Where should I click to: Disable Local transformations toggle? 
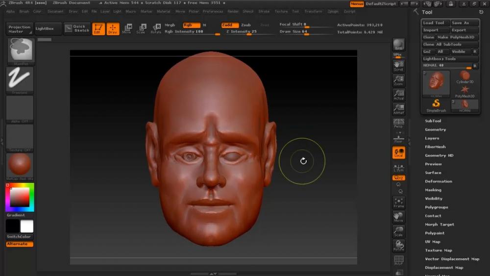pyautogui.click(x=398, y=153)
